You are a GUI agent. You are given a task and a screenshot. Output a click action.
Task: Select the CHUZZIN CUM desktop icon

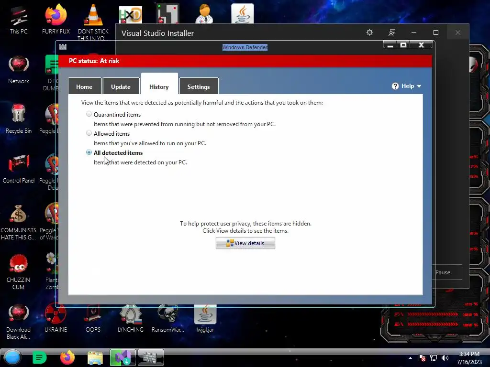[x=19, y=272]
